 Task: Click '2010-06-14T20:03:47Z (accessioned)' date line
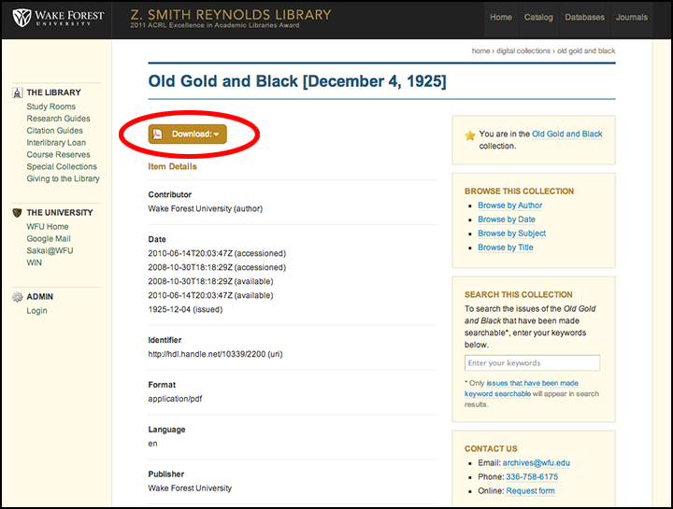pos(217,253)
